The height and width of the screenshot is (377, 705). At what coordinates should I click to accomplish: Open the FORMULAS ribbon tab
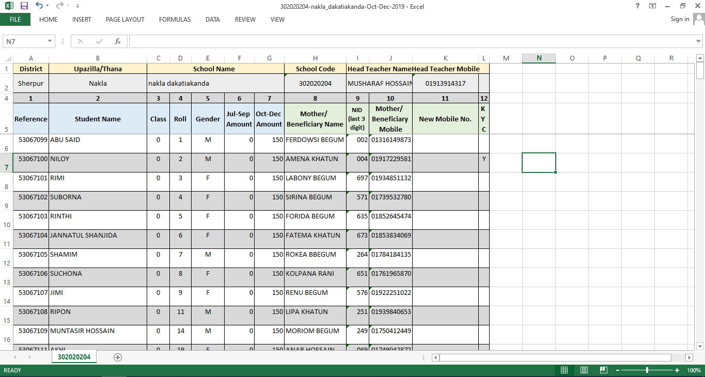[x=175, y=20]
